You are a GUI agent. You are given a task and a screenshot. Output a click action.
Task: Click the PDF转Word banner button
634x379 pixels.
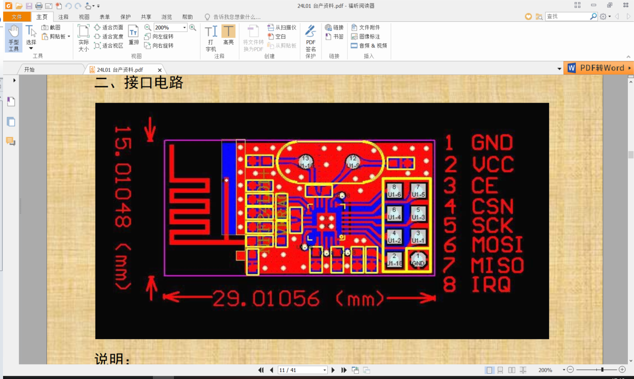(x=599, y=68)
